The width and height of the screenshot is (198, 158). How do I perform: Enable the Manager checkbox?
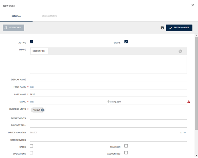[126, 146]
